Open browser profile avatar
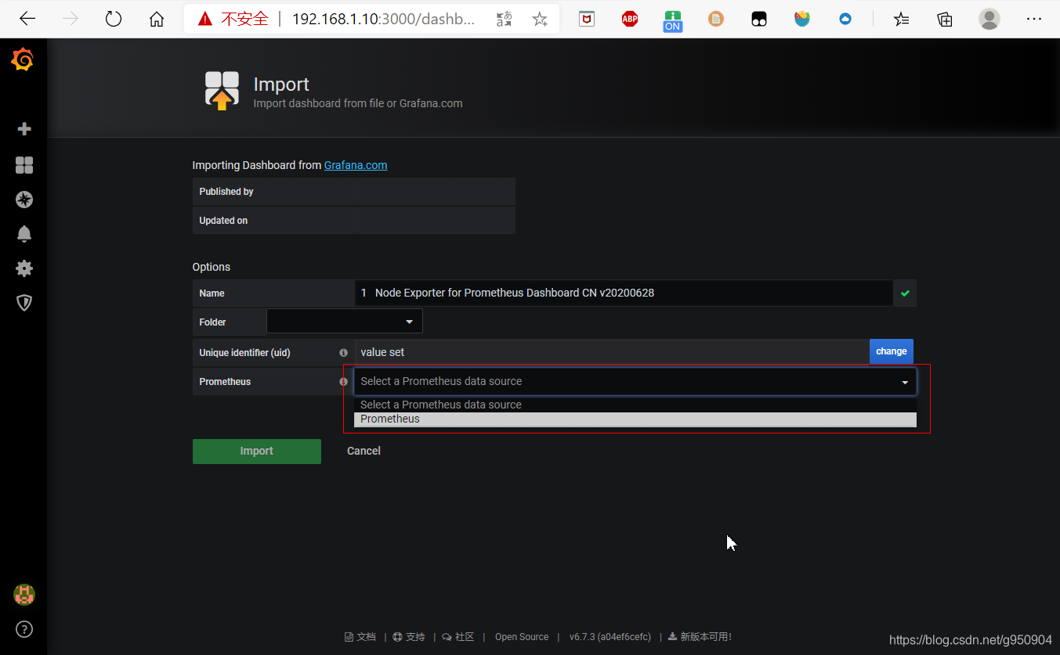Screen dimensions: 1060x655 (989, 19)
